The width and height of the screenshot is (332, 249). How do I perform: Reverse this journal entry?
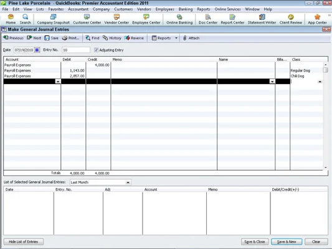click(x=135, y=38)
